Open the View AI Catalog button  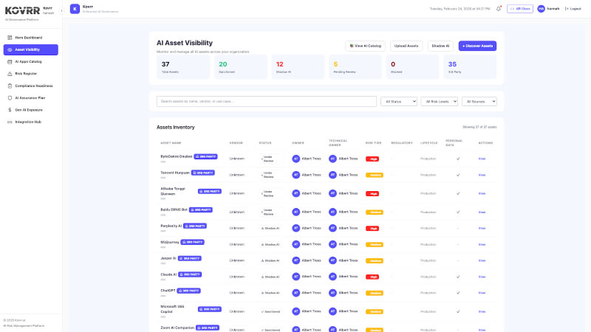365,46
